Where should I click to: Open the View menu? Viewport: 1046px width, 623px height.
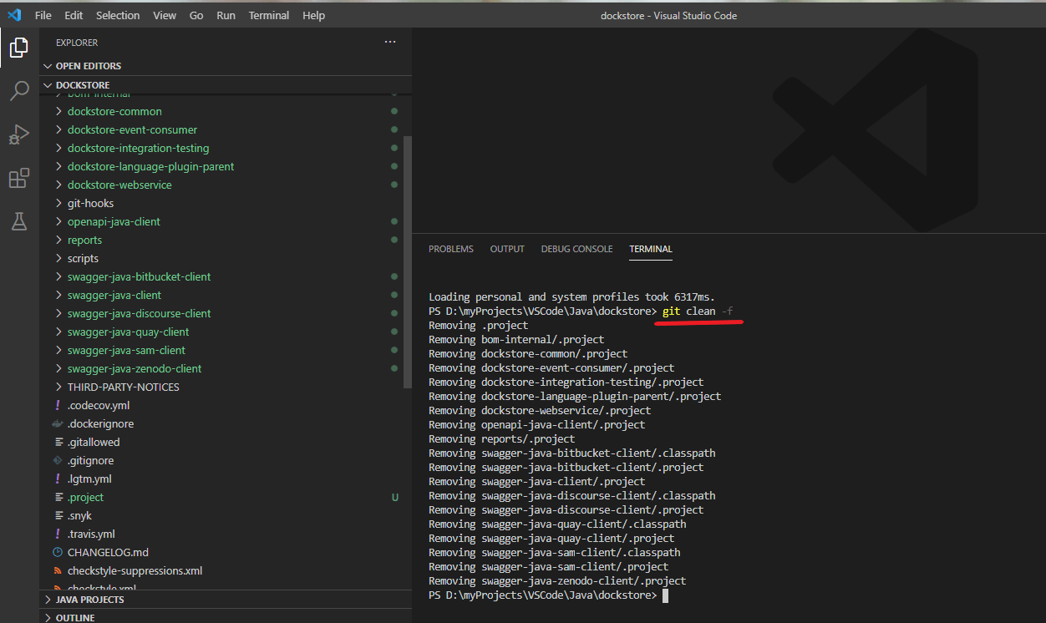point(165,15)
